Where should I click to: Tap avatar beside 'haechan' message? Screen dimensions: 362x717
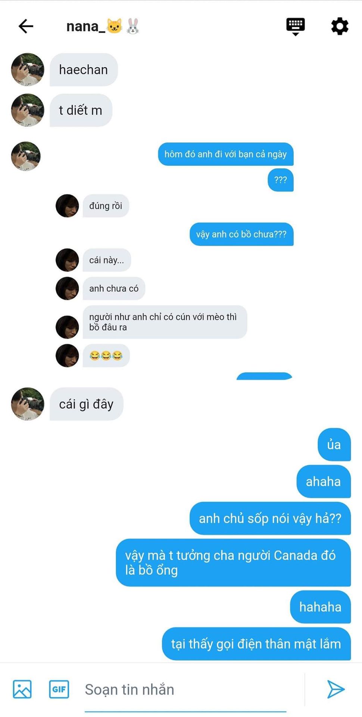coord(28,69)
